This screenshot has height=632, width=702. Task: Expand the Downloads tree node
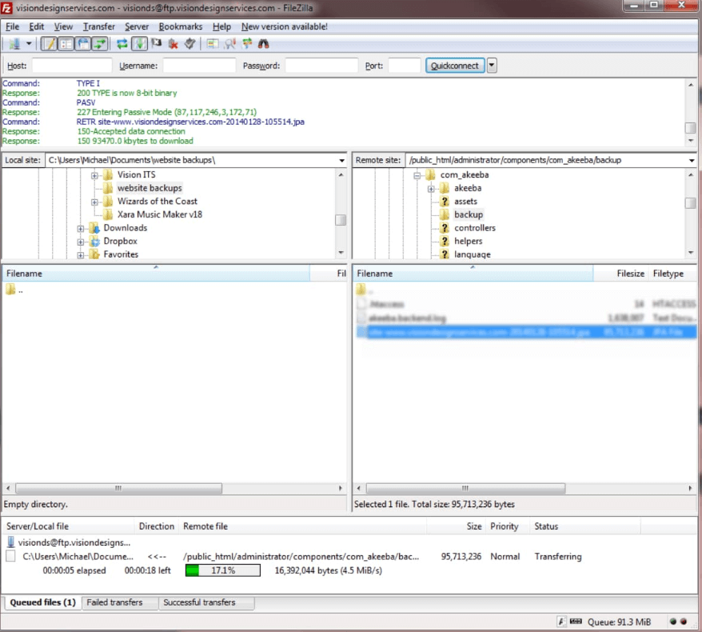81,229
